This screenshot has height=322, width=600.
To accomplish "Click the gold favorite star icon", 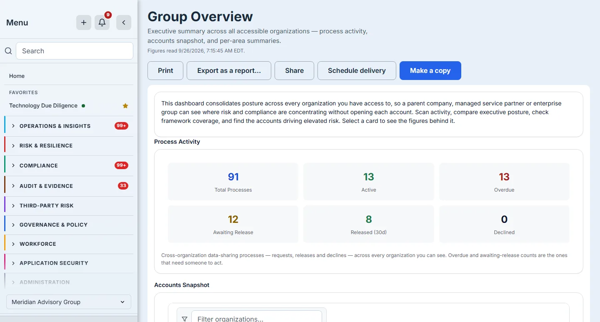I will point(125,106).
